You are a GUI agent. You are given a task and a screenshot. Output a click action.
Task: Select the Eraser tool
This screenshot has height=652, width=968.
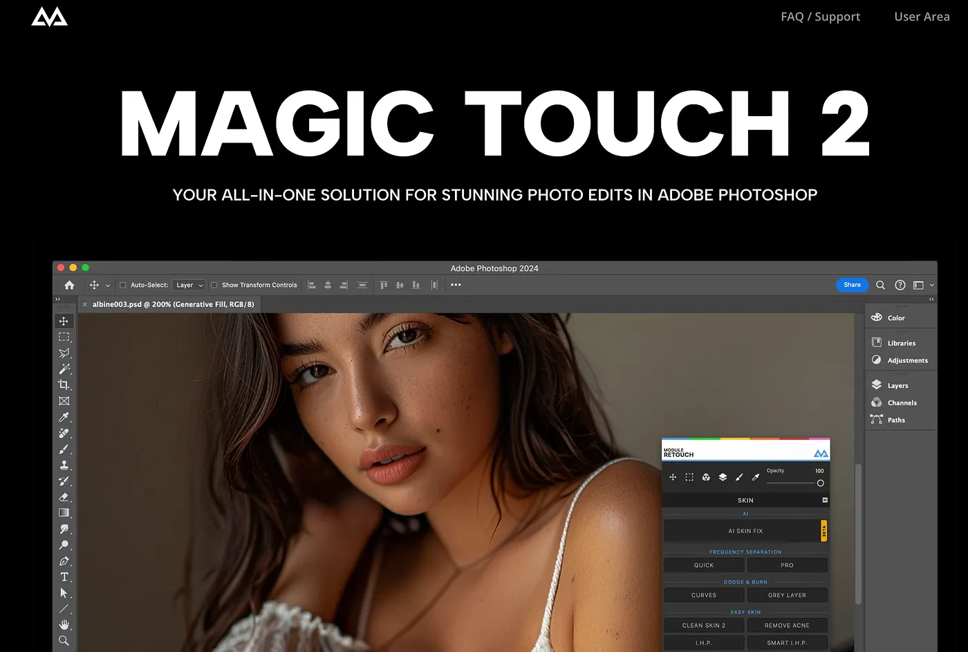click(64, 497)
